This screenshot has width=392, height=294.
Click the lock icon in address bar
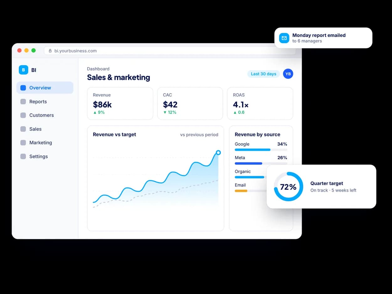click(x=50, y=51)
